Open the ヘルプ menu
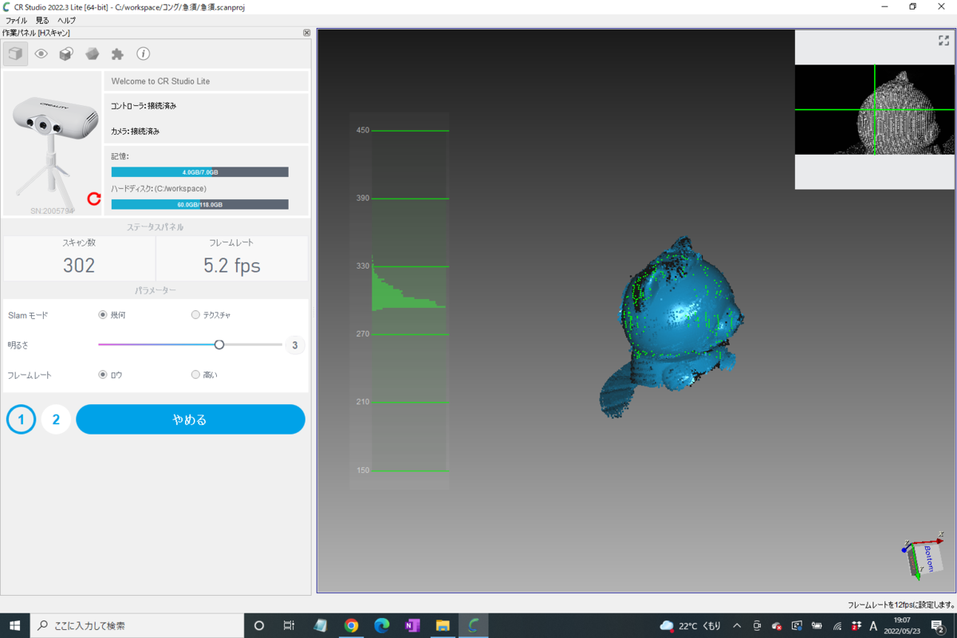 click(67, 20)
